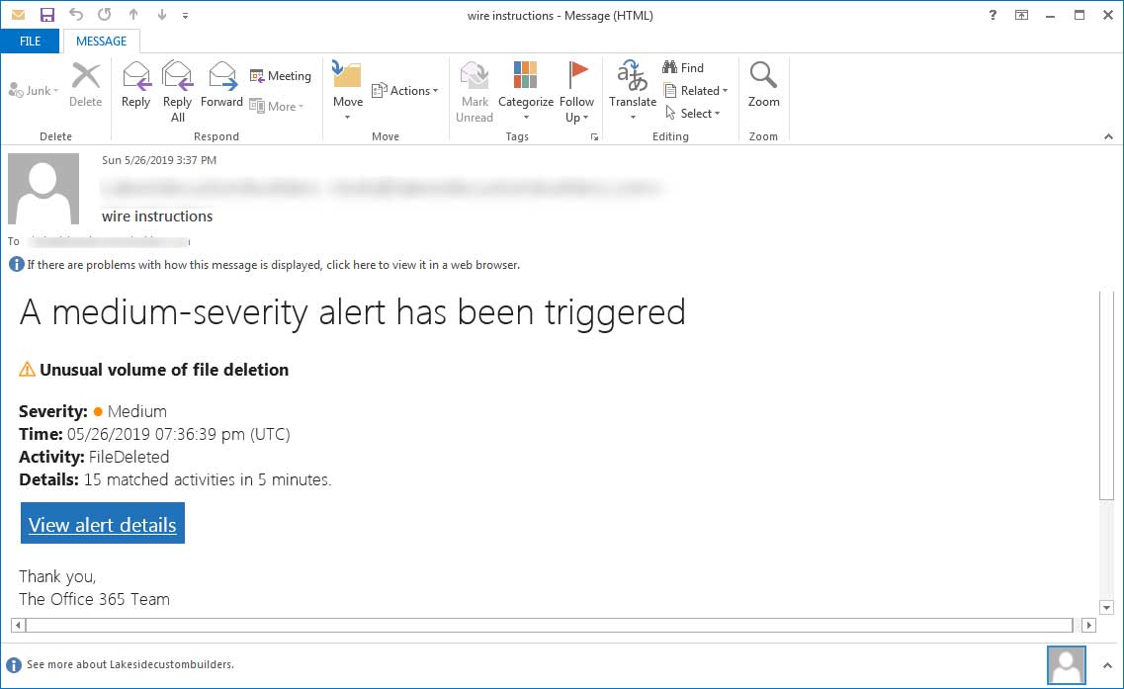Expand the More respond options
Image resolution: width=1124 pixels, height=689 pixels.
[x=277, y=106]
